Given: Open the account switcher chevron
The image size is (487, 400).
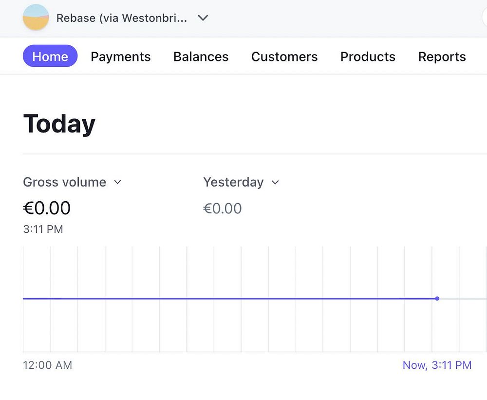Looking at the screenshot, I should (203, 18).
